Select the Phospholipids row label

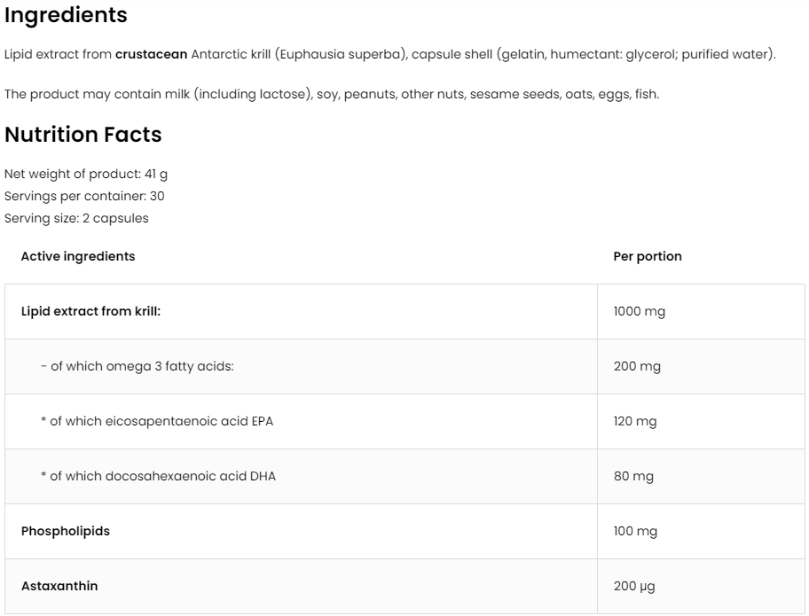pyautogui.click(x=66, y=532)
